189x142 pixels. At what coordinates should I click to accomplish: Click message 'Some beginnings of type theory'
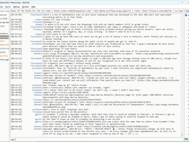tap(60, 49)
